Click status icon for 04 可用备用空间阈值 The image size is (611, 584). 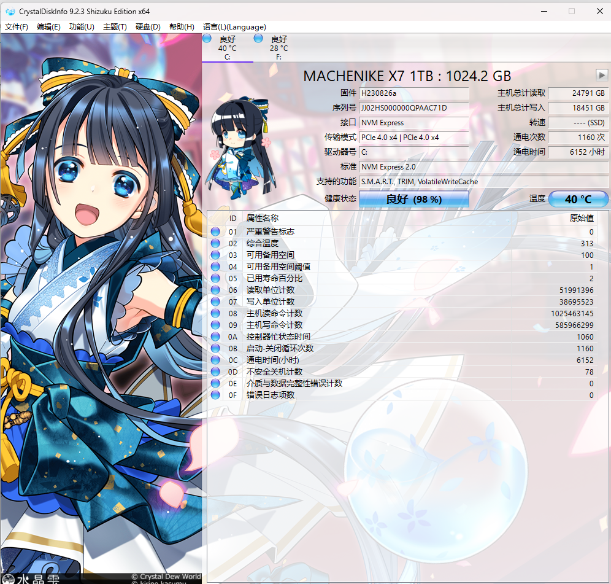(215, 267)
